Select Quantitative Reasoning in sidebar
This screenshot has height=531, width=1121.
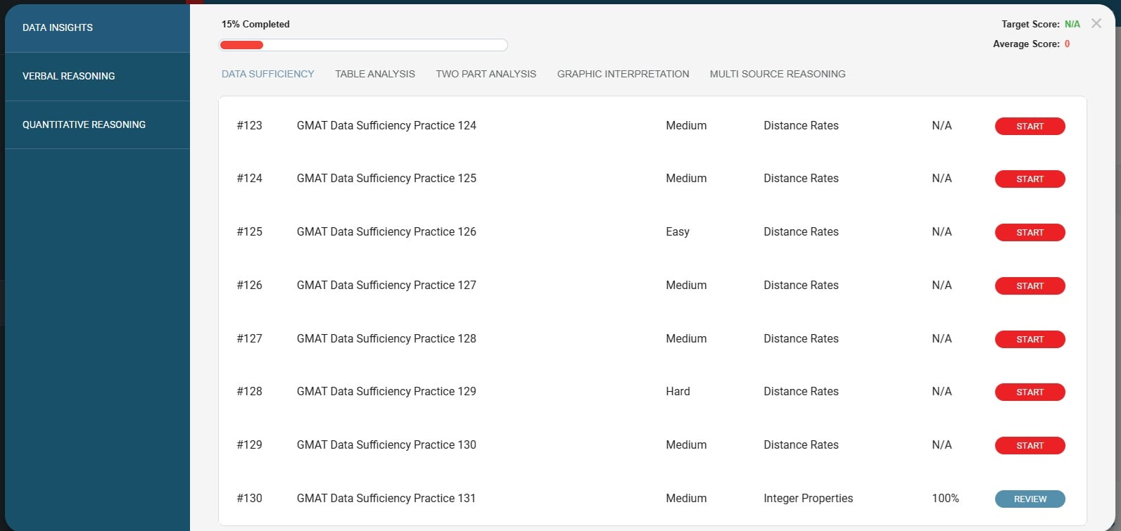click(84, 124)
